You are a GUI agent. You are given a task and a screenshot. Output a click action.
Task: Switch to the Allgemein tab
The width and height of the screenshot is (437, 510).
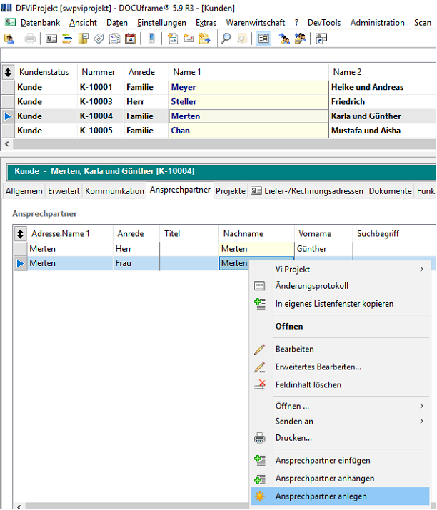pos(24,191)
